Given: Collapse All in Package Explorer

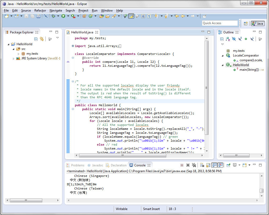Looking at the screenshot, I should click(35, 39).
